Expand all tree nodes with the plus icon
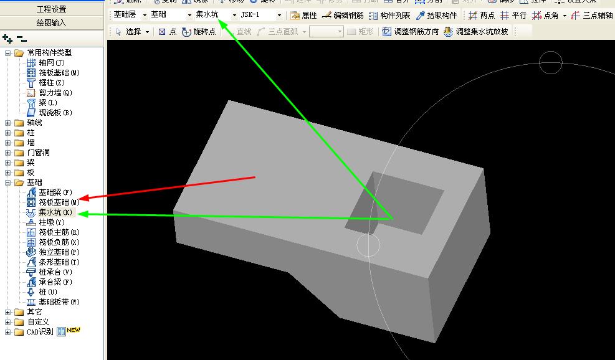 (x=7, y=39)
